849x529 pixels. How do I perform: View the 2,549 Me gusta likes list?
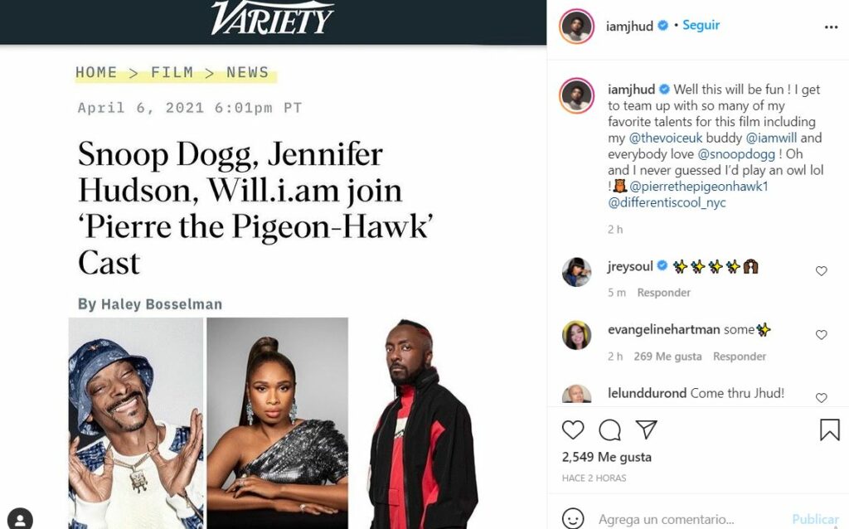pyautogui.click(x=606, y=457)
